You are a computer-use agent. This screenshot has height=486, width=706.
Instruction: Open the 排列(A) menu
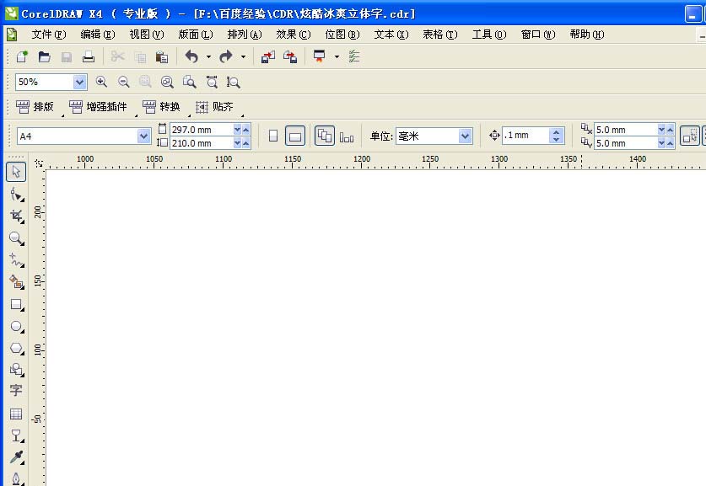pos(245,35)
